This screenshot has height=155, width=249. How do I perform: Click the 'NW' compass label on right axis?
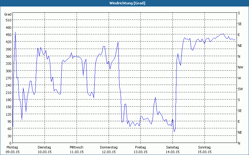(x=240, y=67)
